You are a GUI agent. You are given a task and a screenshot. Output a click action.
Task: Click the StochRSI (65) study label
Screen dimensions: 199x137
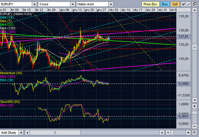[x=10, y=102]
